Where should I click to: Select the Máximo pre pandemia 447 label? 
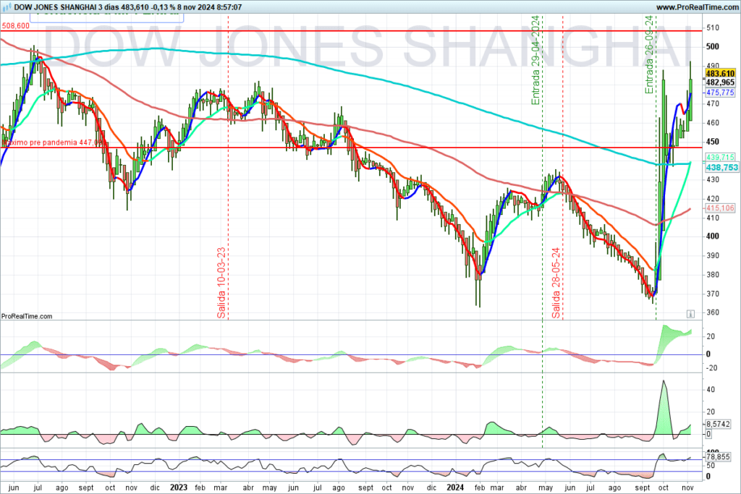[x=52, y=142]
